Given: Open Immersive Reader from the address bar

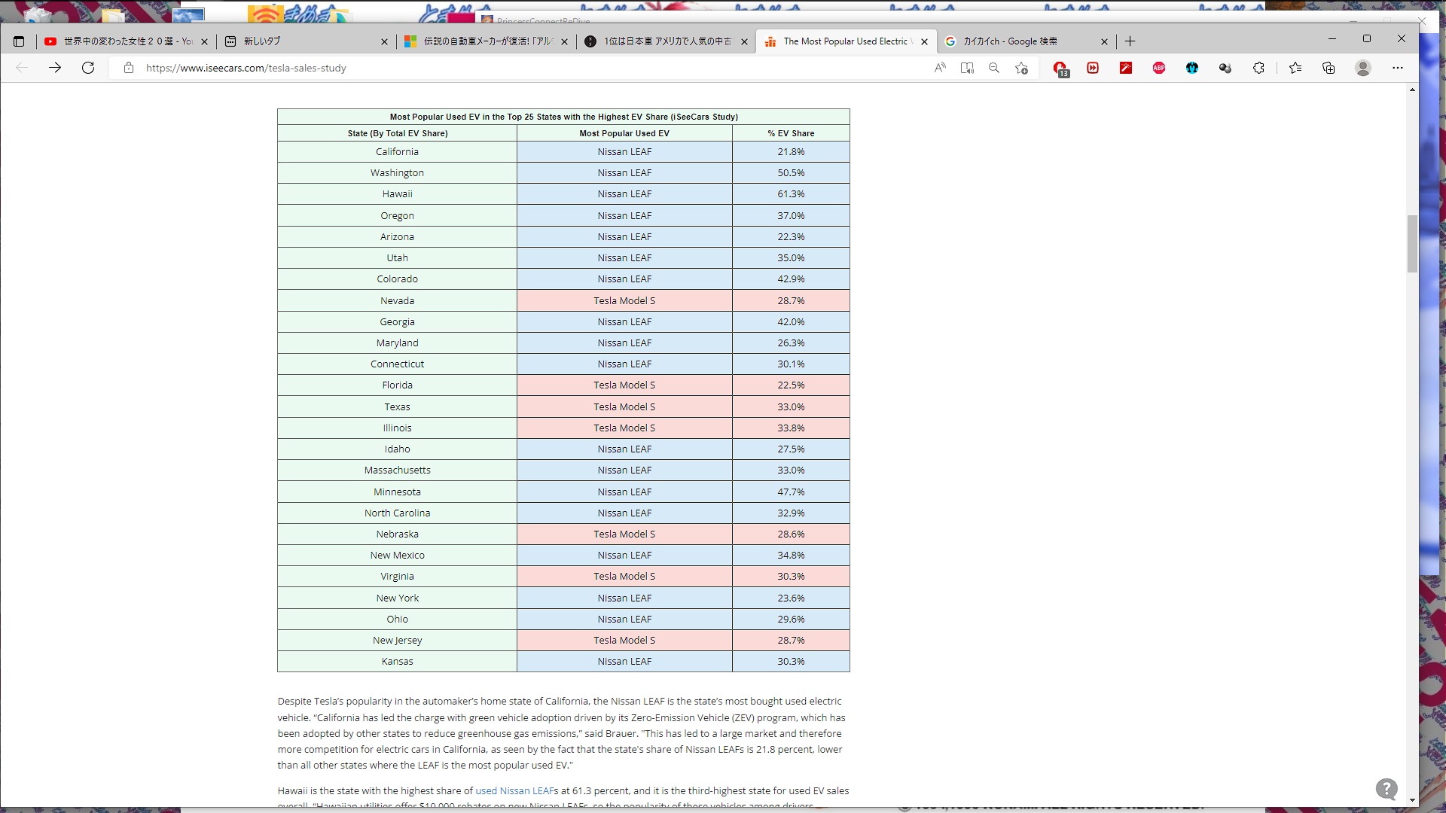Looking at the screenshot, I should (x=967, y=68).
